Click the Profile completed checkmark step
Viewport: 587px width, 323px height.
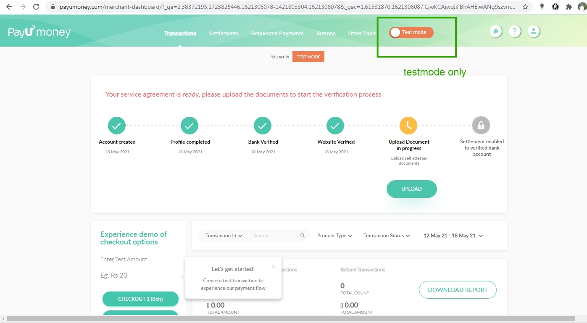[190, 125]
